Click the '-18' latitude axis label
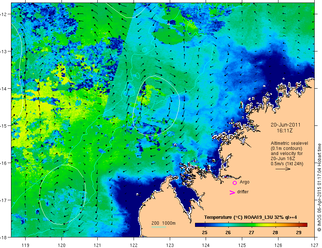 (x=3, y=237)
